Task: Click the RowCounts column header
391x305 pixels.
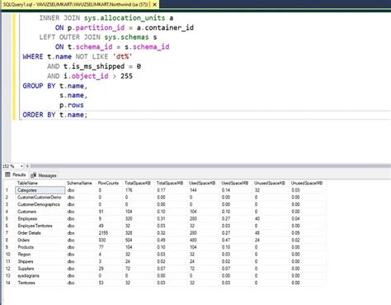Action: [110, 183]
